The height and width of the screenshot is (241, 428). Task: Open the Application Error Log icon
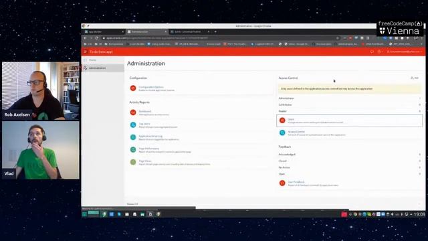click(x=133, y=137)
